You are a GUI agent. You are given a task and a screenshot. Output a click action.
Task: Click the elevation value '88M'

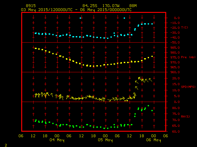(133, 6)
